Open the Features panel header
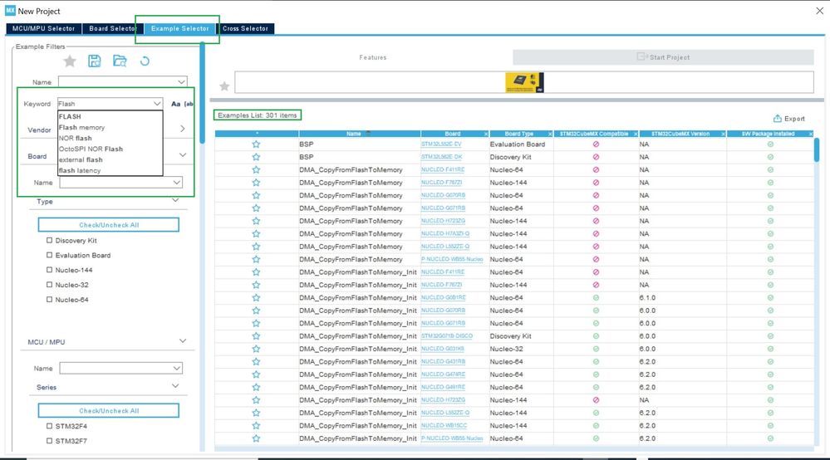Viewport: 830px width, 460px height. click(373, 57)
